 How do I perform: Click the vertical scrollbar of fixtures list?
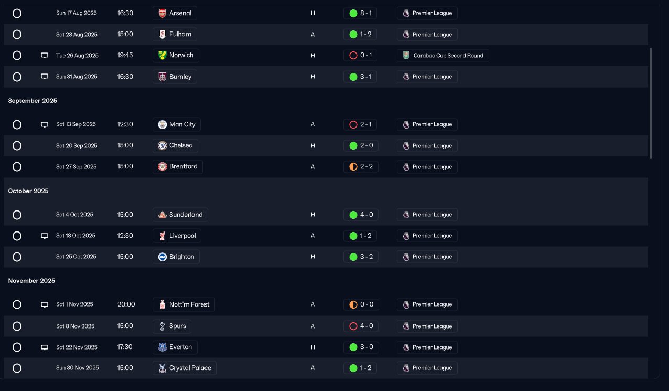[x=651, y=103]
